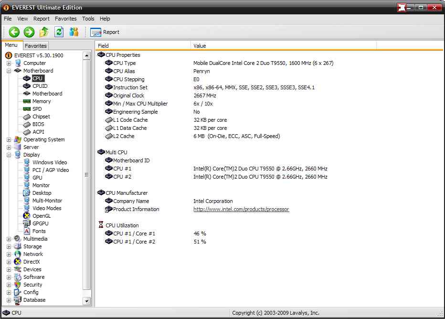Click the Database tree item

coord(34,300)
